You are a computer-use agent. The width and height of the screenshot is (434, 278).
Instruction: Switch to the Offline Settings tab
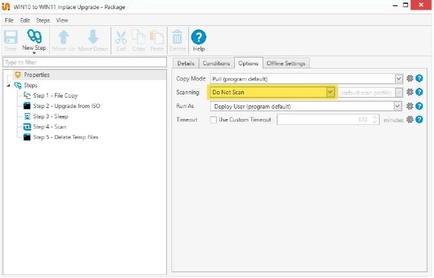(286, 63)
